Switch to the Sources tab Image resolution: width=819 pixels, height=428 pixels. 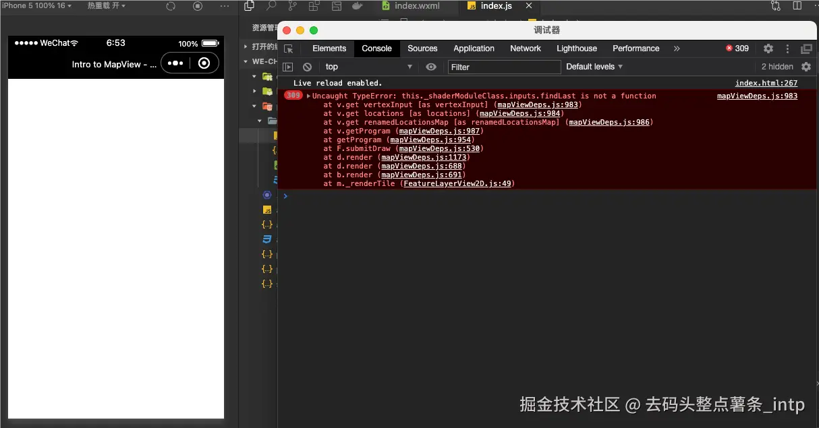pyautogui.click(x=422, y=49)
